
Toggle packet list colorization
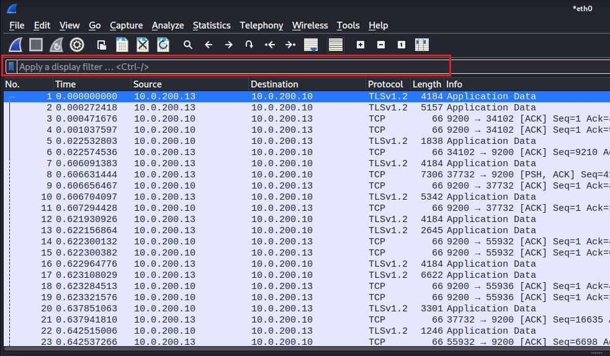tap(335, 45)
